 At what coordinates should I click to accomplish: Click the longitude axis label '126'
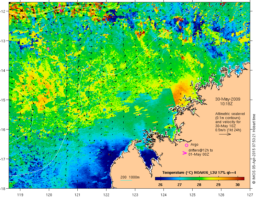click(221, 195)
